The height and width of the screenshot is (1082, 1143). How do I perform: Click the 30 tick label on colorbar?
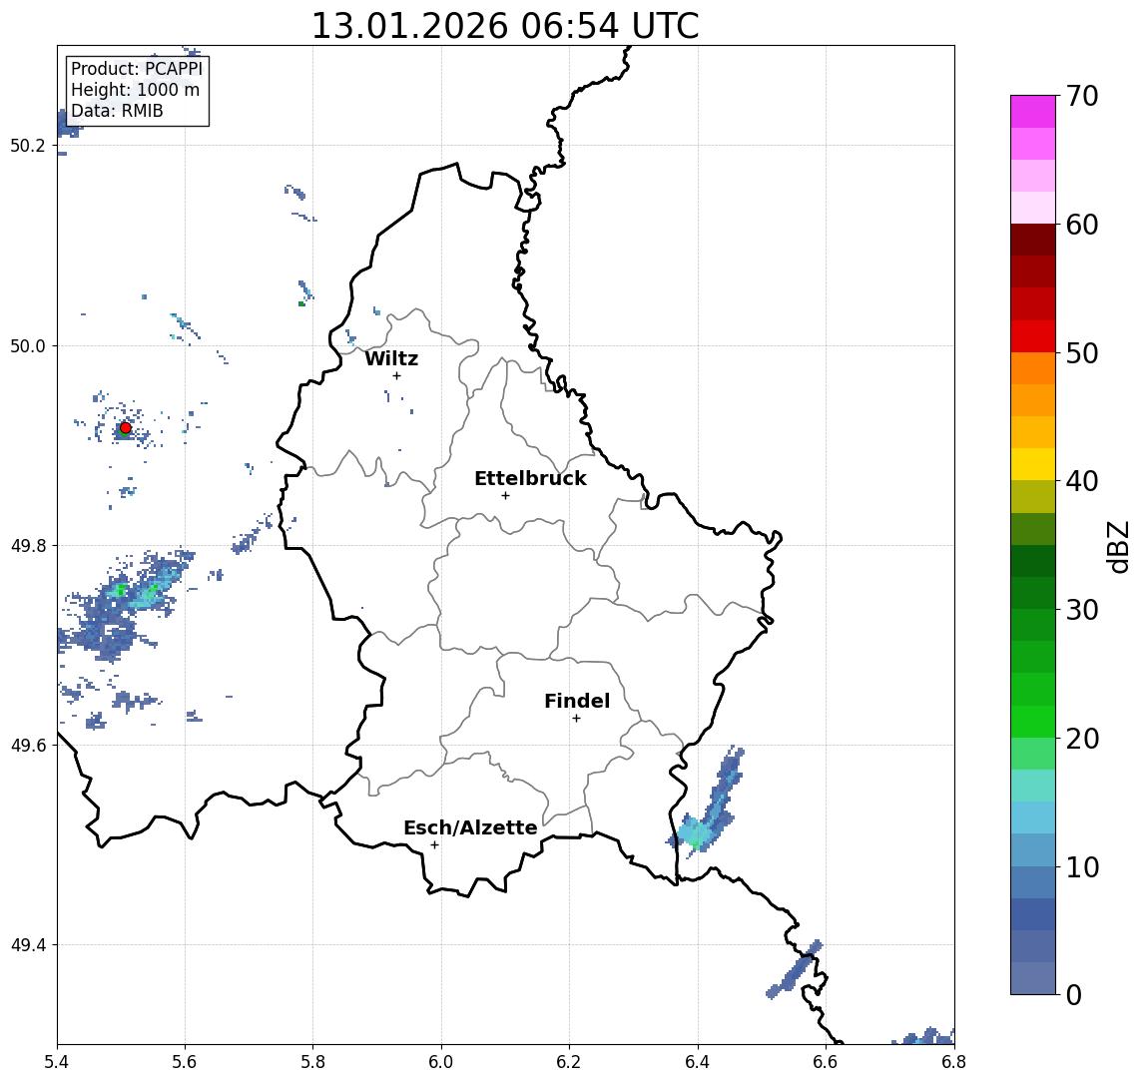[1082, 610]
